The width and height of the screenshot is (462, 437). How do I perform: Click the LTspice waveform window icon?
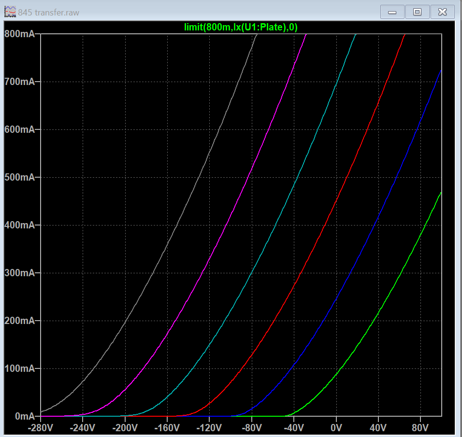10,12
